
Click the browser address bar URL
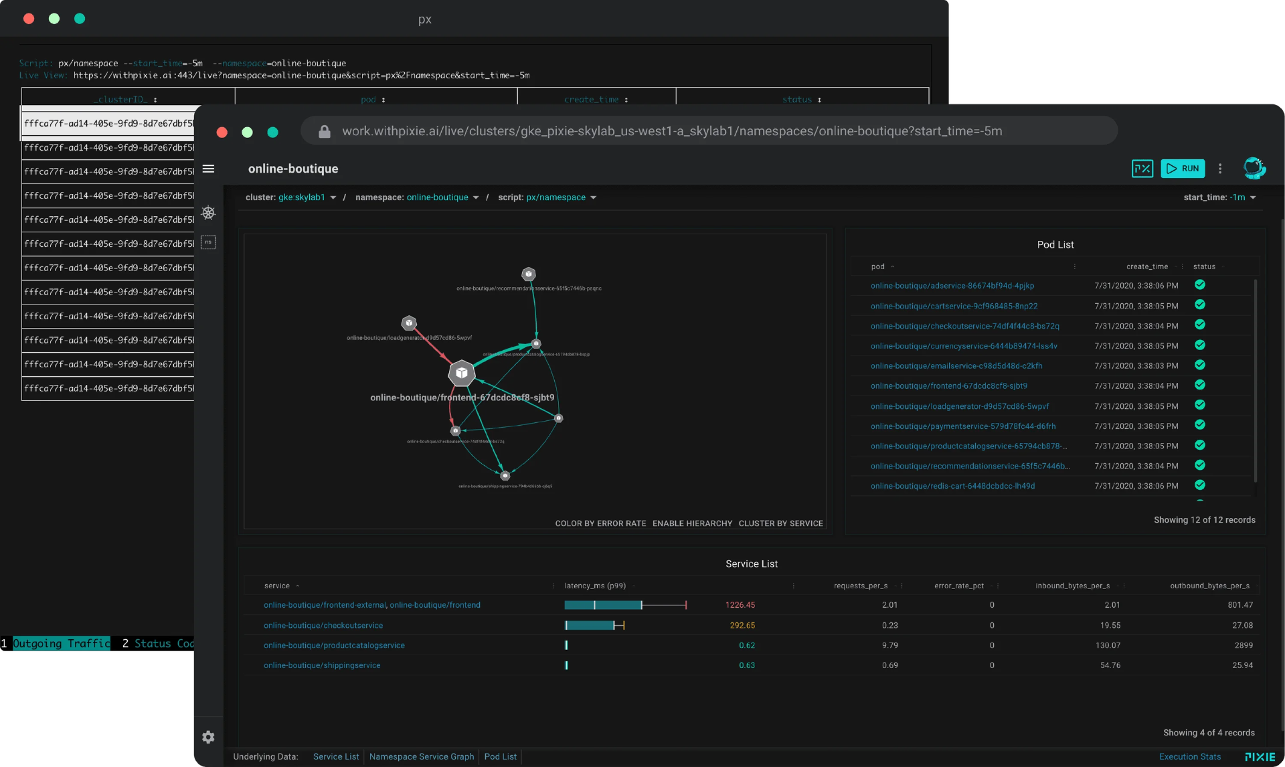tap(672, 131)
